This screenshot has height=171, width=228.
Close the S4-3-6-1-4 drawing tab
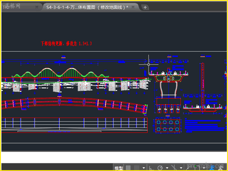click(133, 7)
